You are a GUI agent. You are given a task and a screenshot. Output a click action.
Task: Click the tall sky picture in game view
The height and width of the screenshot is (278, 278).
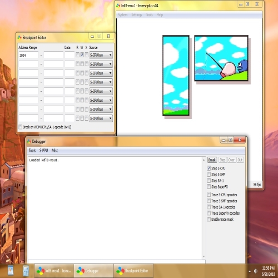click(176, 76)
